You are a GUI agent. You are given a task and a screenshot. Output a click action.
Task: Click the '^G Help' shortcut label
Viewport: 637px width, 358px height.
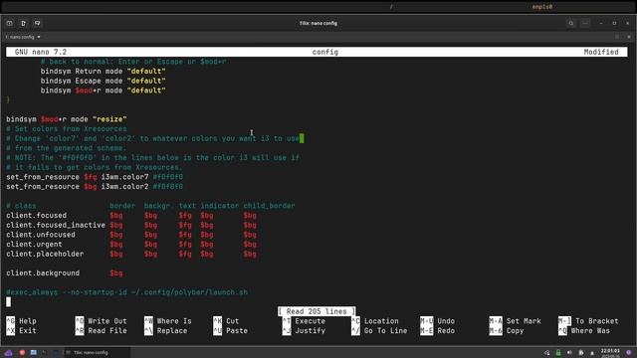(22, 321)
